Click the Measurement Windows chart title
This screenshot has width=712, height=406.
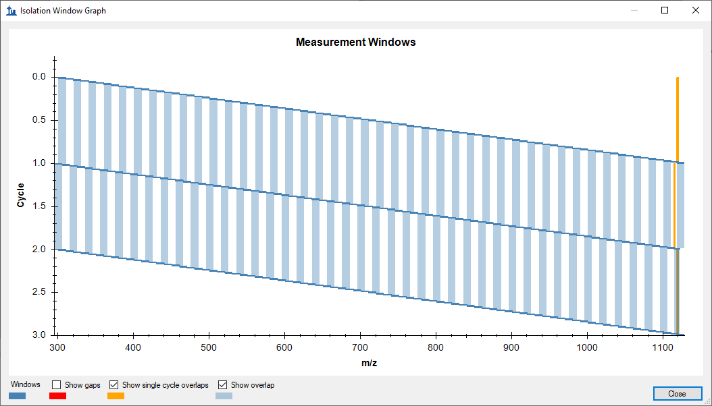tap(355, 42)
